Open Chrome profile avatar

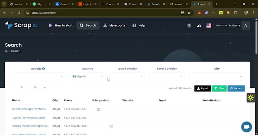[246, 13]
